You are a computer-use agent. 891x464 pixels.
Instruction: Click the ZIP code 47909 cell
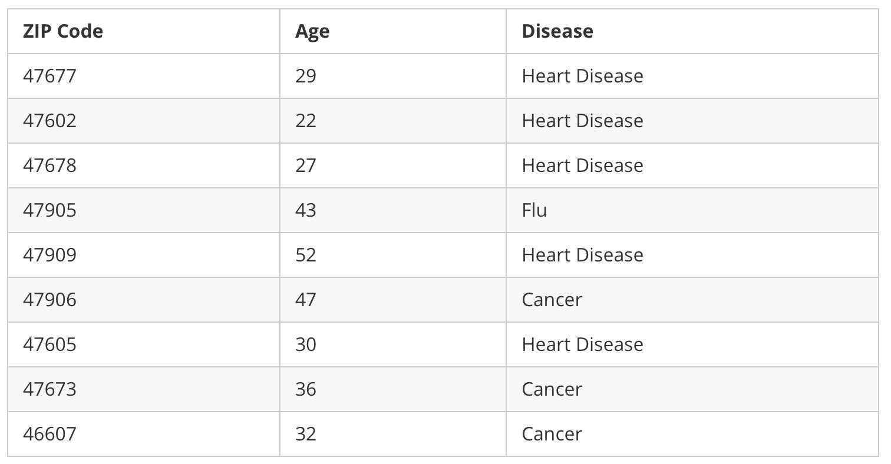point(49,255)
